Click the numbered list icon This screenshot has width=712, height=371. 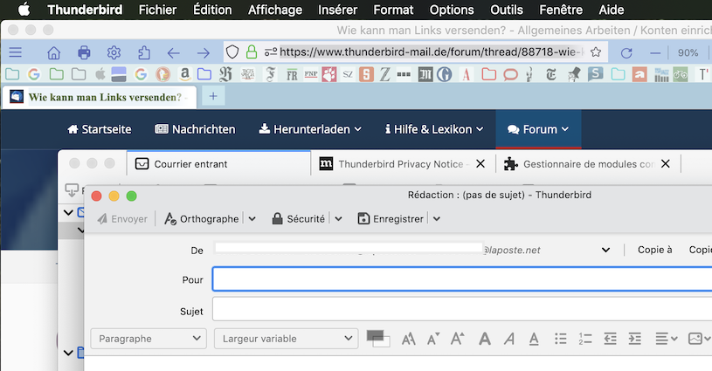coord(585,339)
